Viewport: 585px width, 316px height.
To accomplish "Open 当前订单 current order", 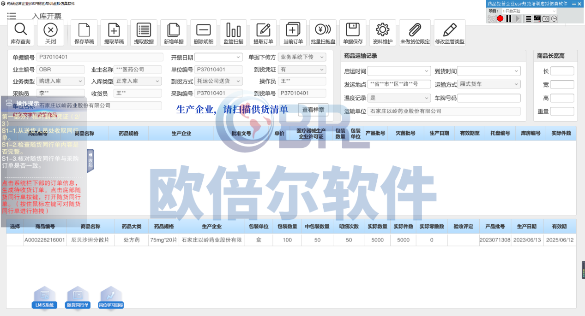I will tap(293, 33).
